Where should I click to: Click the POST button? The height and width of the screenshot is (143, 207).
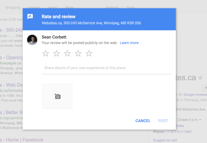click(x=163, y=121)
